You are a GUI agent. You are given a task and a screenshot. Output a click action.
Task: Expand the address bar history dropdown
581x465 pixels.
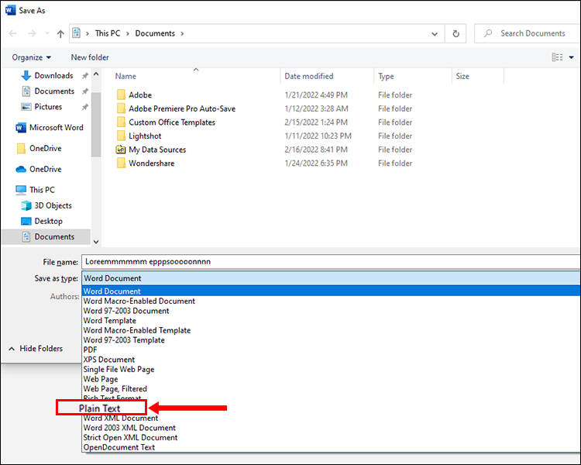tap(435, 34)
